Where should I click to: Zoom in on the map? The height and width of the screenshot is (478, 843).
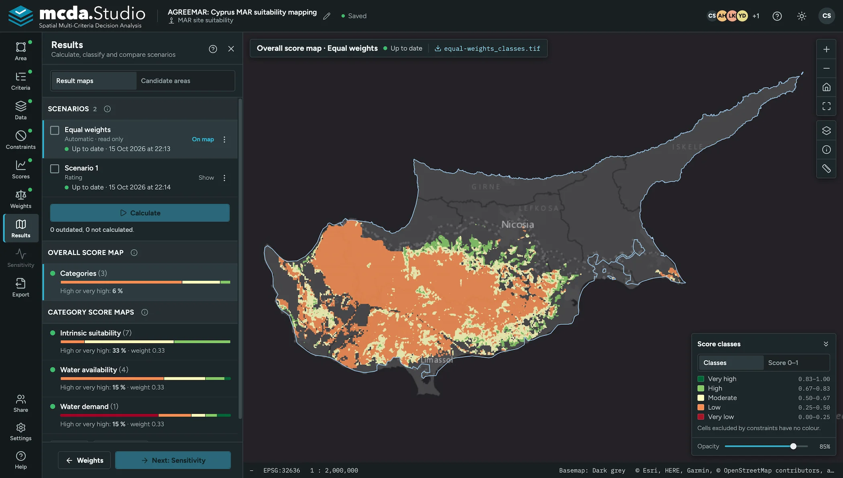[827, 49]
